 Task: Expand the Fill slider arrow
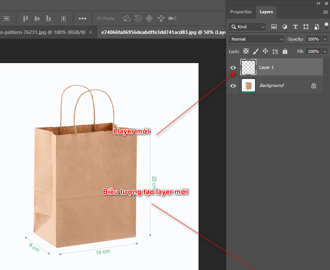325,51
